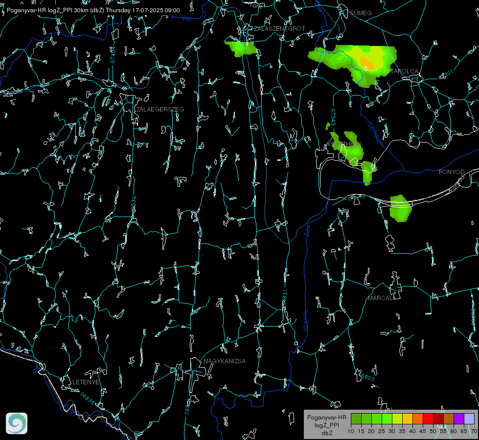Click the 60–65 dBZ purple legend swatch

click(x=459, y=418)
